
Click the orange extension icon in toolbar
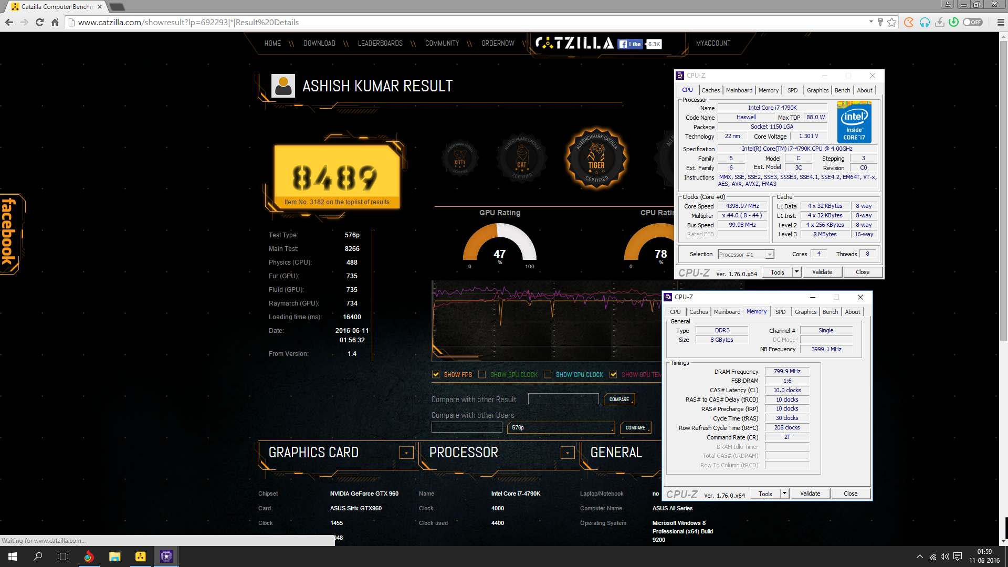[x=909, y=22]
